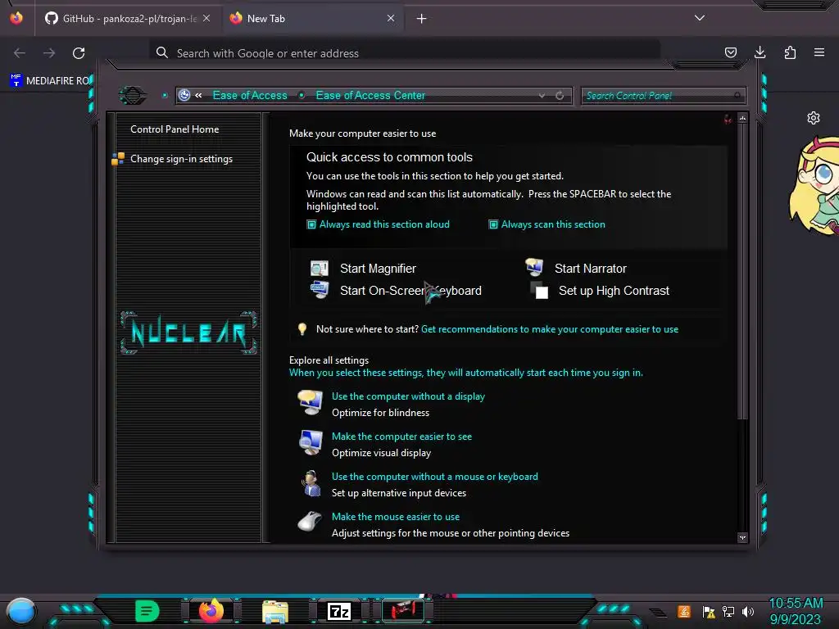Close the New Tab tab
Screen dimensions: 839x629
pos(391,18)
